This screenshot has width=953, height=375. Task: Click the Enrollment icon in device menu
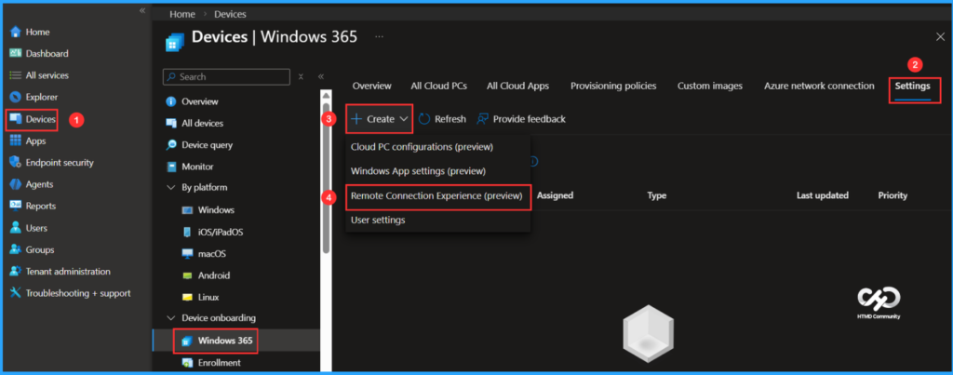click(188, 363)
